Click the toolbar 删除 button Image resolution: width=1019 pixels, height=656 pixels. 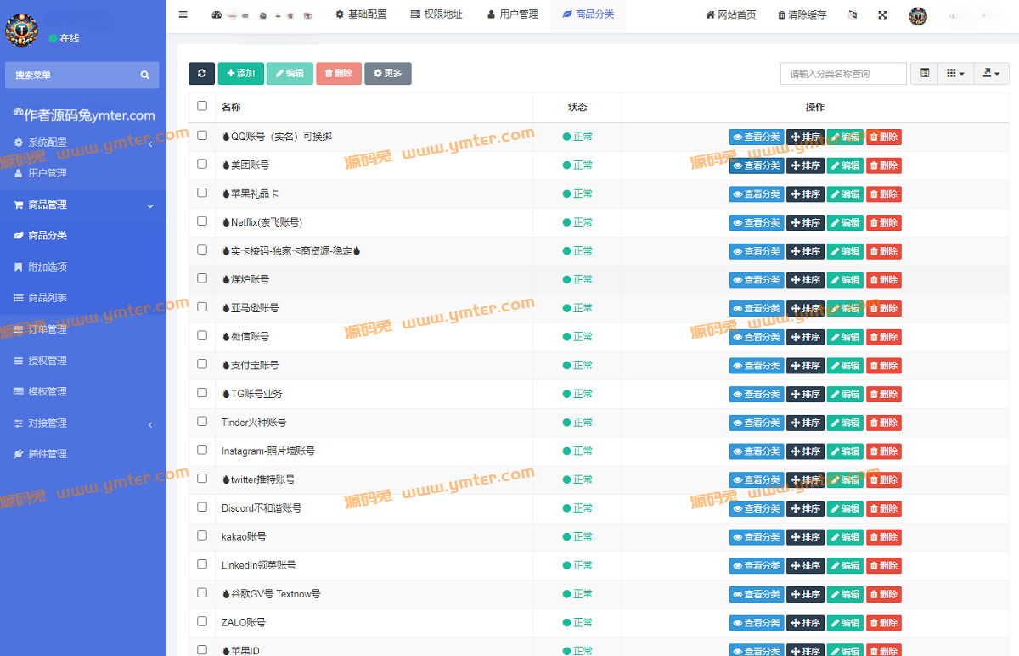339,74
